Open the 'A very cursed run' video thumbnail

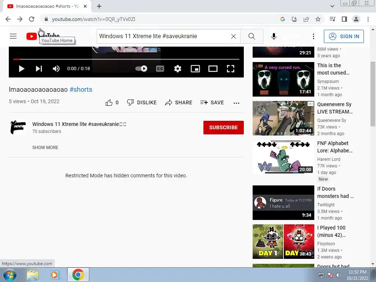click(283, 79)
